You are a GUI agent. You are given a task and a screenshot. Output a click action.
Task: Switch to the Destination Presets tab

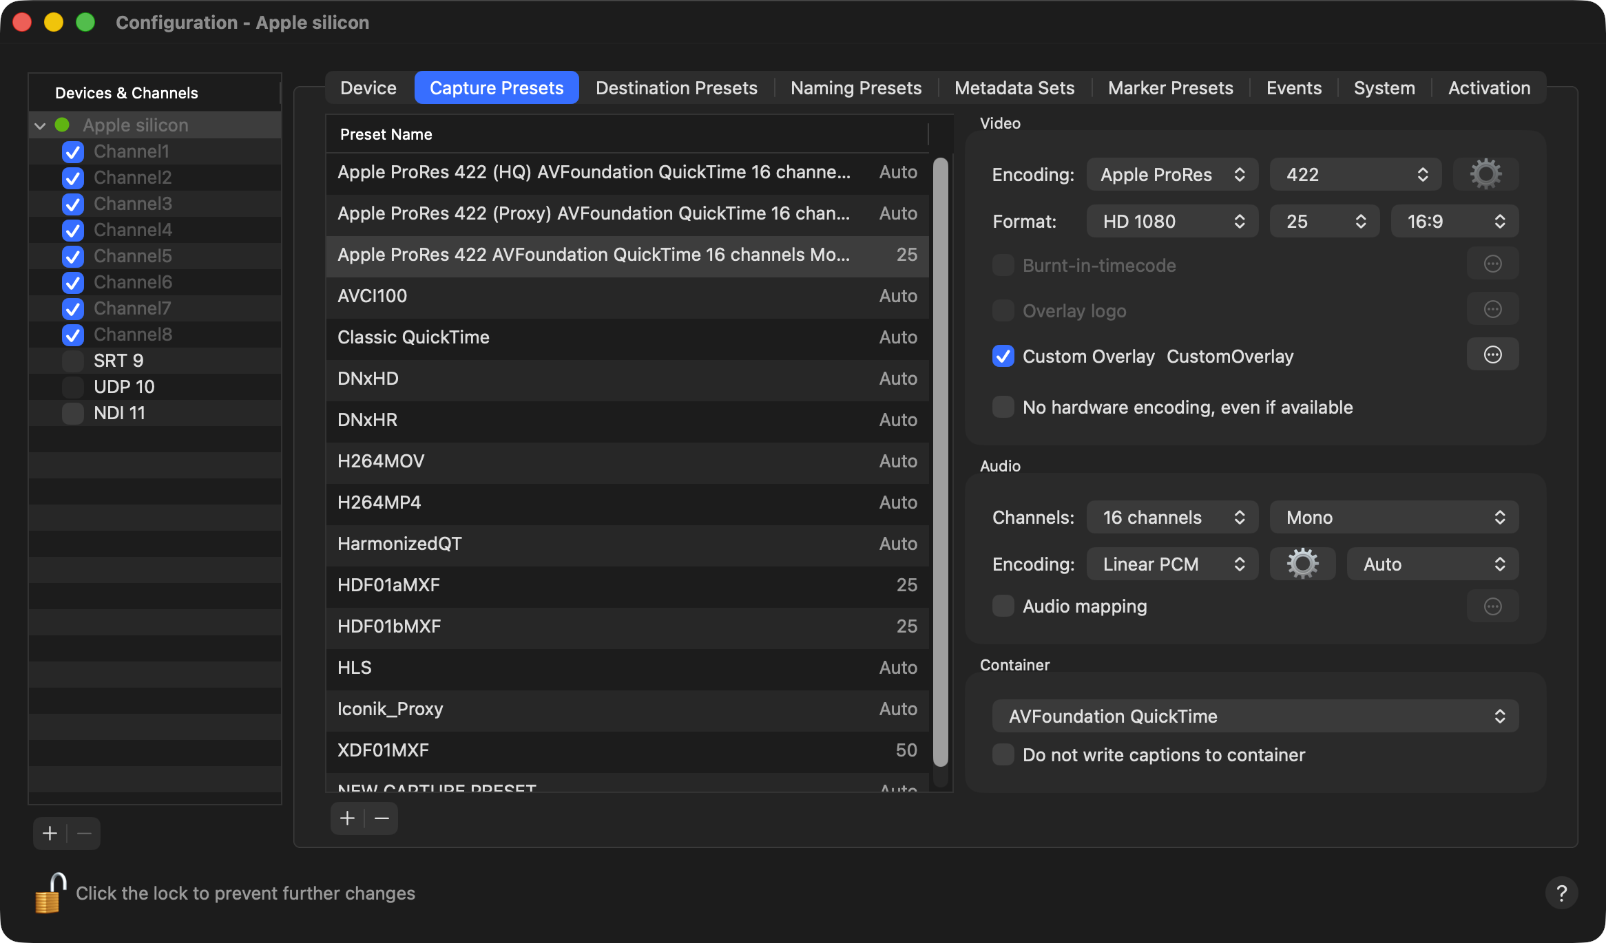pyautogui.click(x=676, y=87)
